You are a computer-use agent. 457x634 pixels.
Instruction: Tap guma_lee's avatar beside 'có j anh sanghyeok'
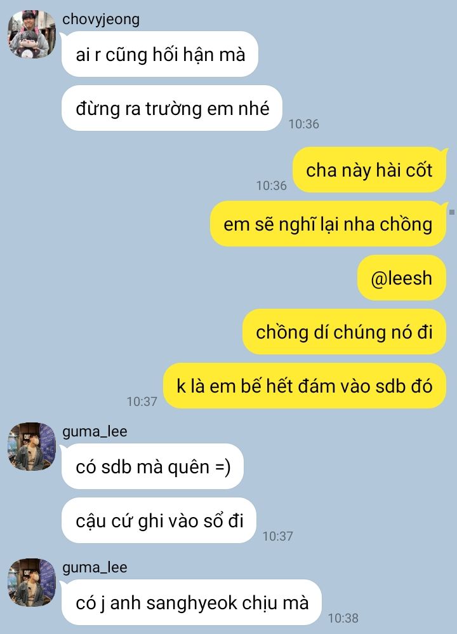pyautogui.click(x=32, y=583)
